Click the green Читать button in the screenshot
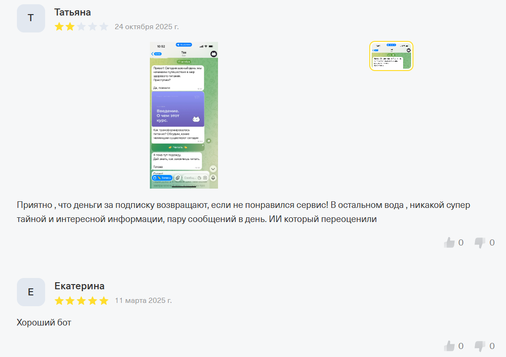This screenshot has width=506, height=357. 178,147
